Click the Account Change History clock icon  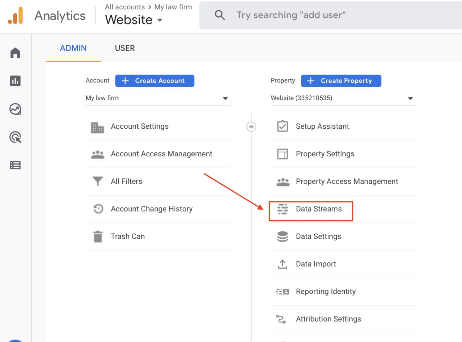[98, 209]
